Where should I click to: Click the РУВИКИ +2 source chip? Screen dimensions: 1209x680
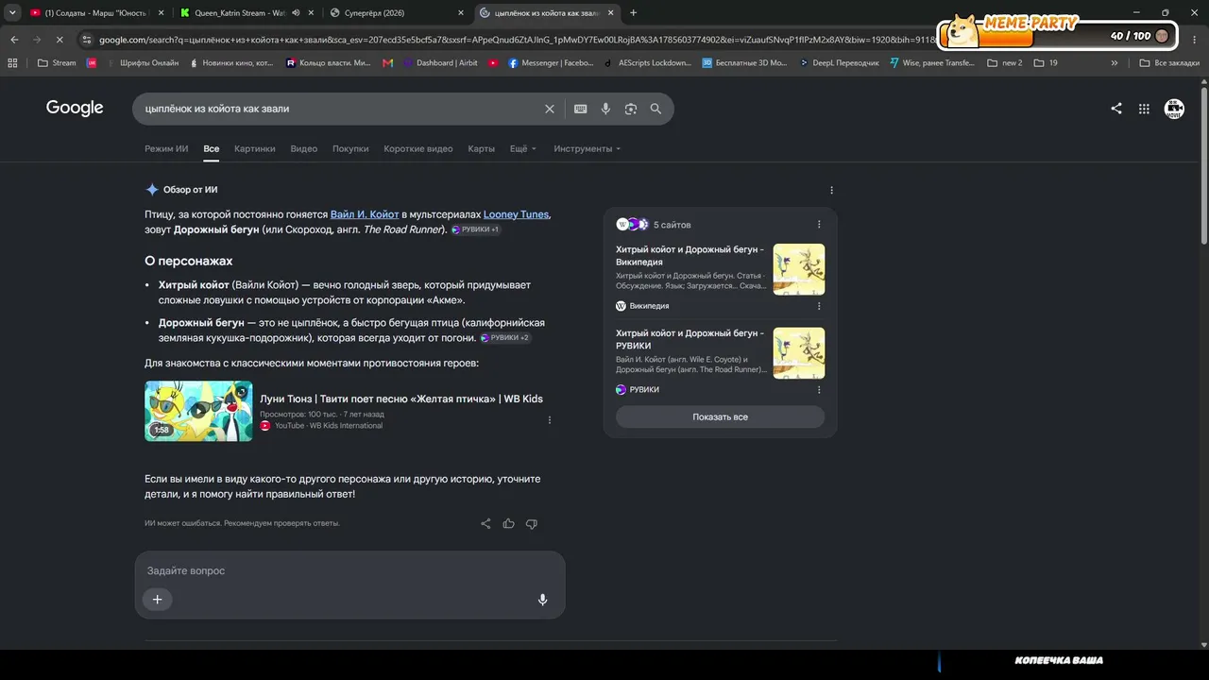pyautogui.click(x=505, y=337)
